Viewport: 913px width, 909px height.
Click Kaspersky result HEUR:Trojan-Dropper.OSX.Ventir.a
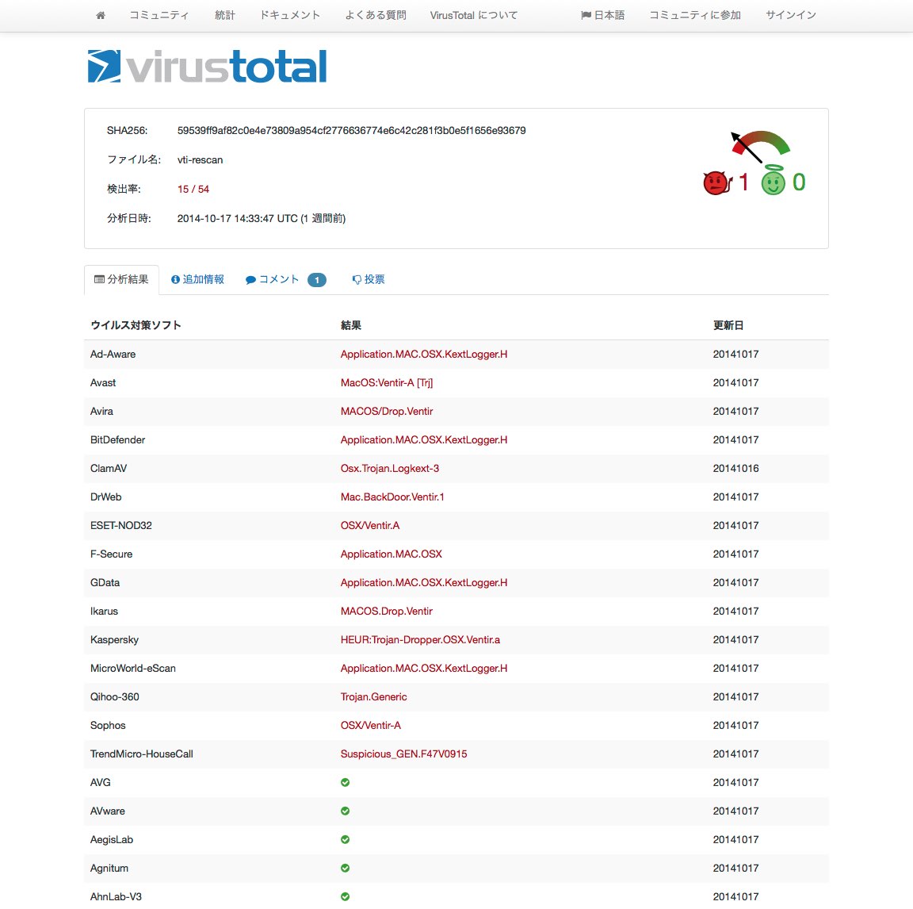[420, 640]
